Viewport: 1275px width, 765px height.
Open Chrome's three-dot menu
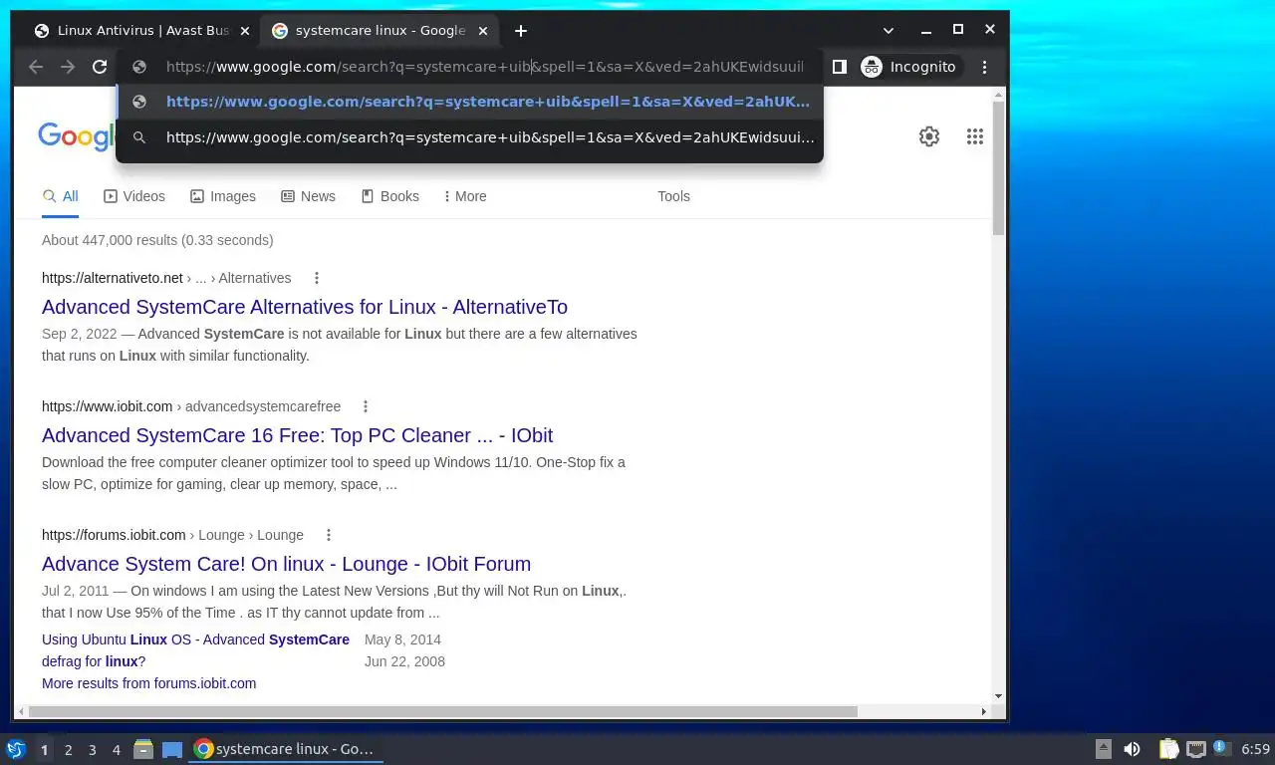tap(984, 67)
